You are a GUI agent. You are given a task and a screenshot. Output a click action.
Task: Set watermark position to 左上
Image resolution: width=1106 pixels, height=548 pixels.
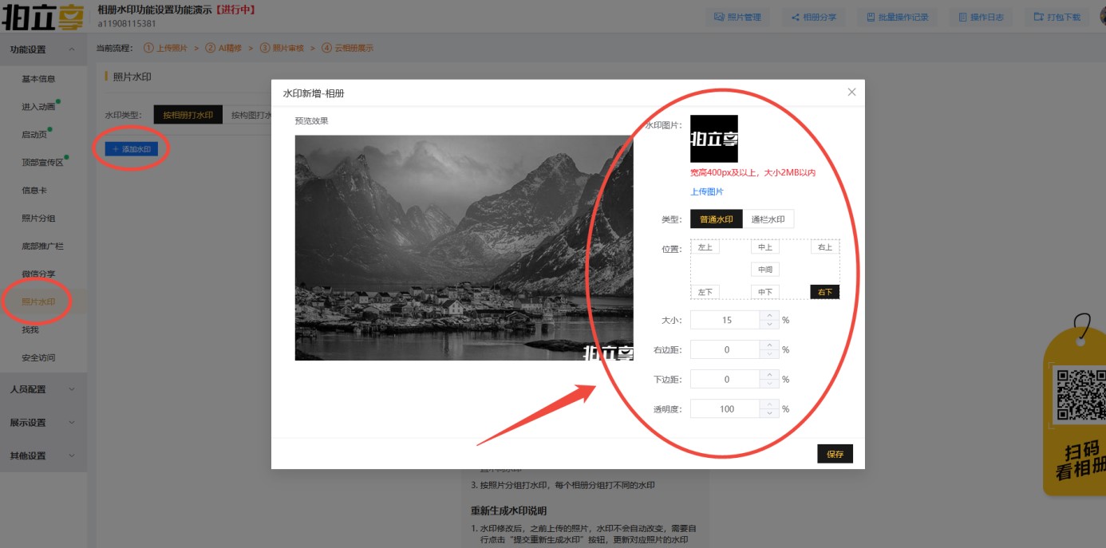pyautogui.click(x=705, y=247)
